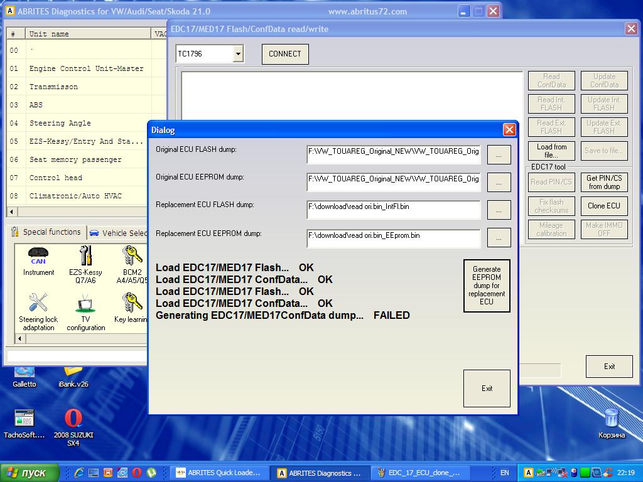The image size is (643, 482).
Task: Click the Replacement ECU FLASH dump path field
Action: tap(393, 210)
